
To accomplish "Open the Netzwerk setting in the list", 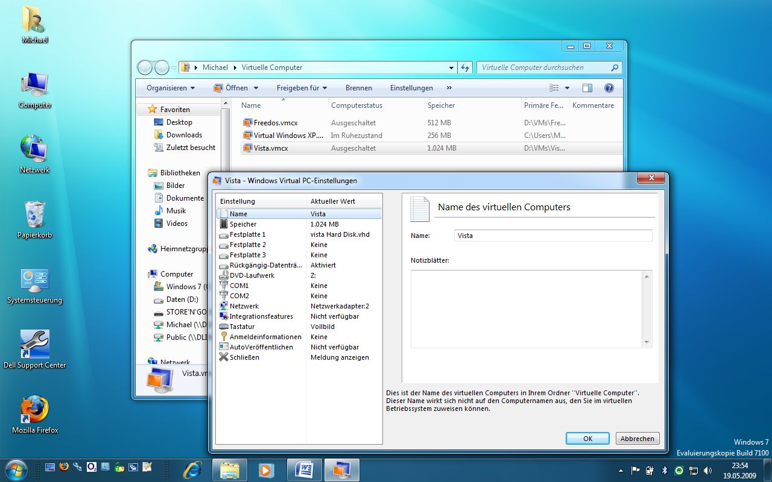I will (244, 306).
